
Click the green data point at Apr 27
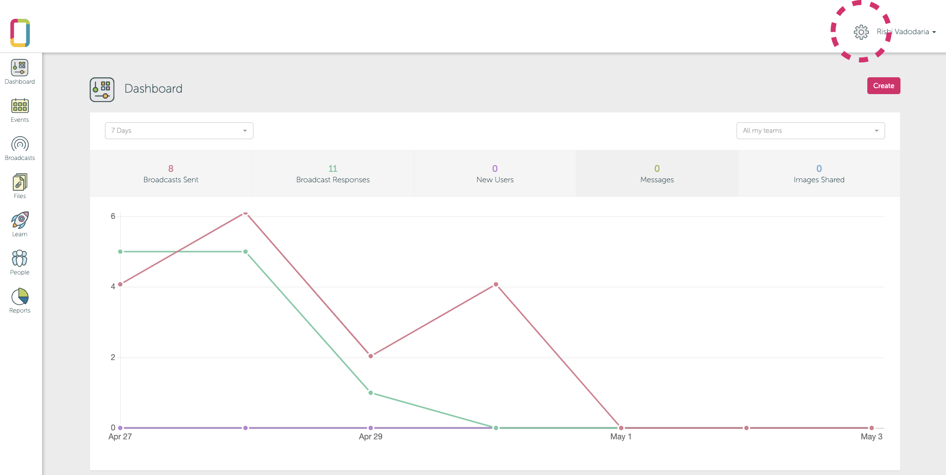coord(120,252)
